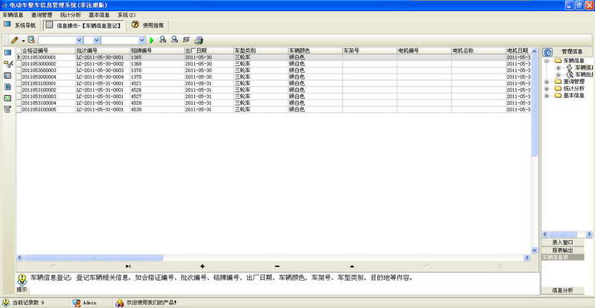Click the green chart left sidebar icon
The height and width of the screenshot is (308, 595).
7,98
